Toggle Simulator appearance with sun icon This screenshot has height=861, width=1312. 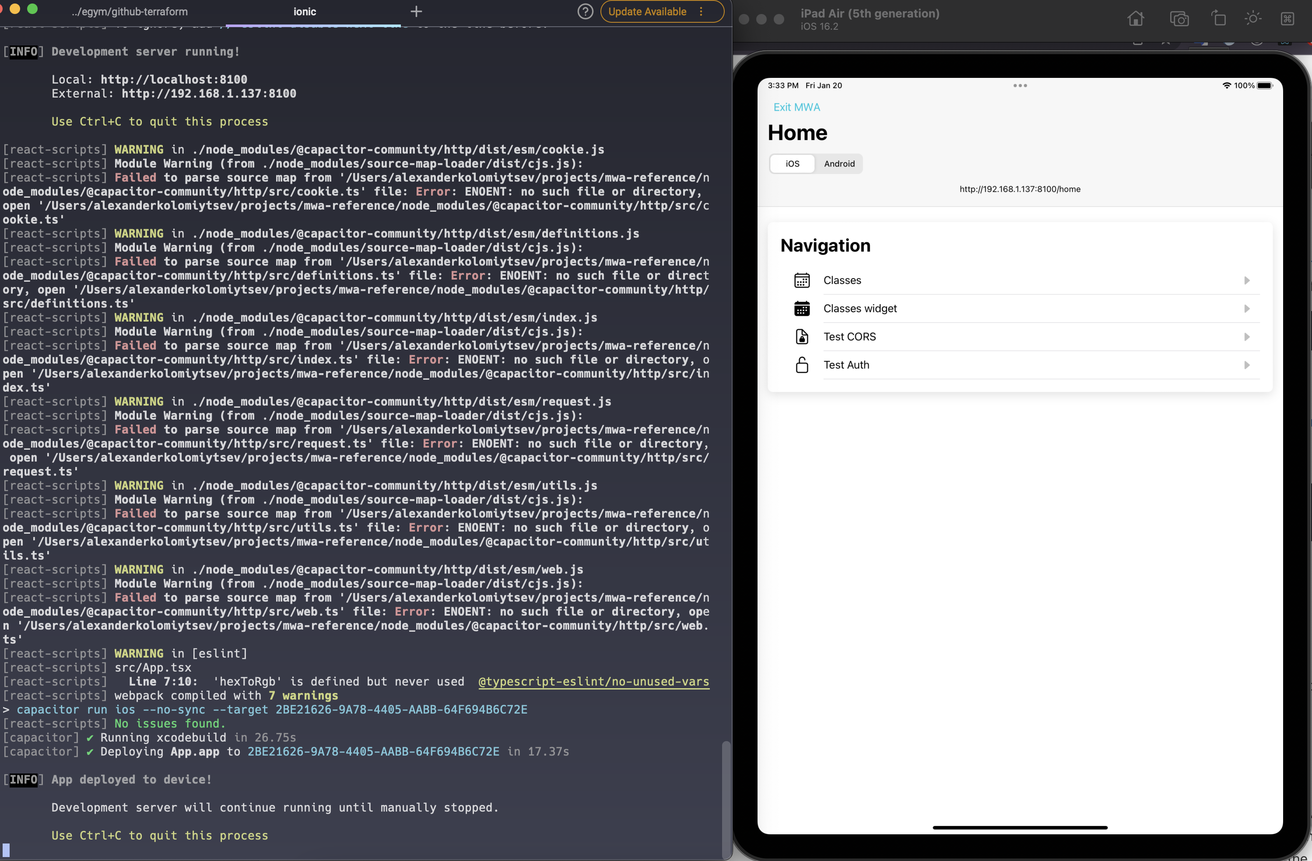pos(1252,19)
